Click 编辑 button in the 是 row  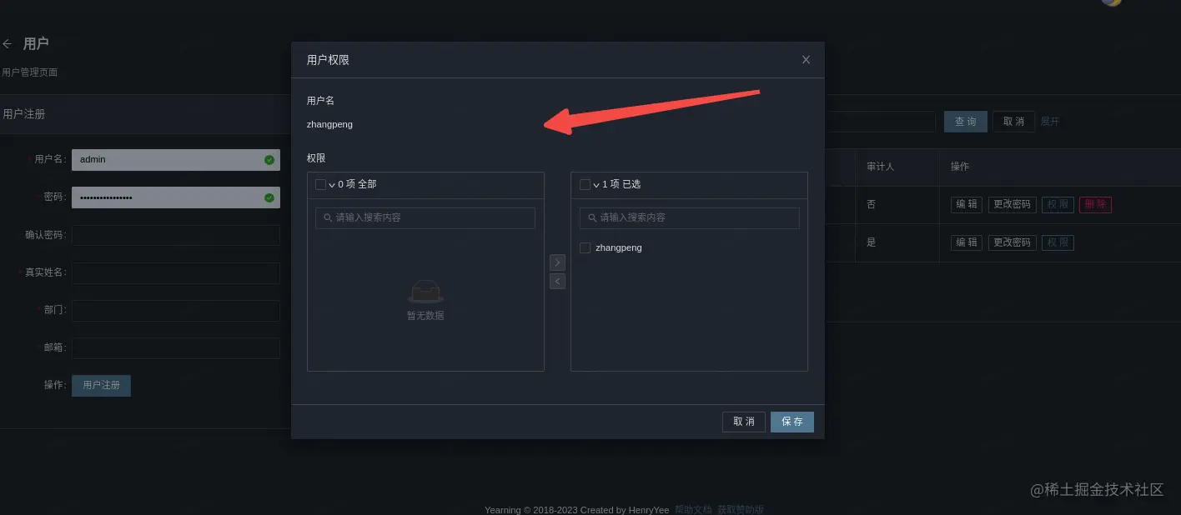967,242
